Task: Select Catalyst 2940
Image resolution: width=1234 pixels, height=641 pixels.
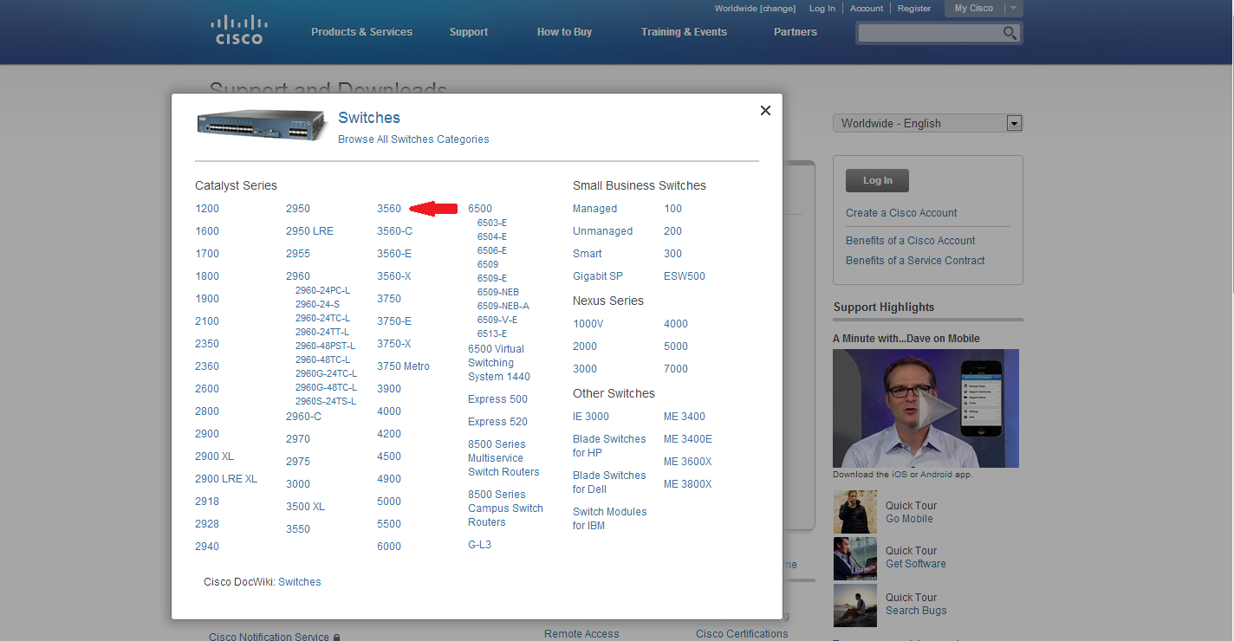Action: [207, 547]
